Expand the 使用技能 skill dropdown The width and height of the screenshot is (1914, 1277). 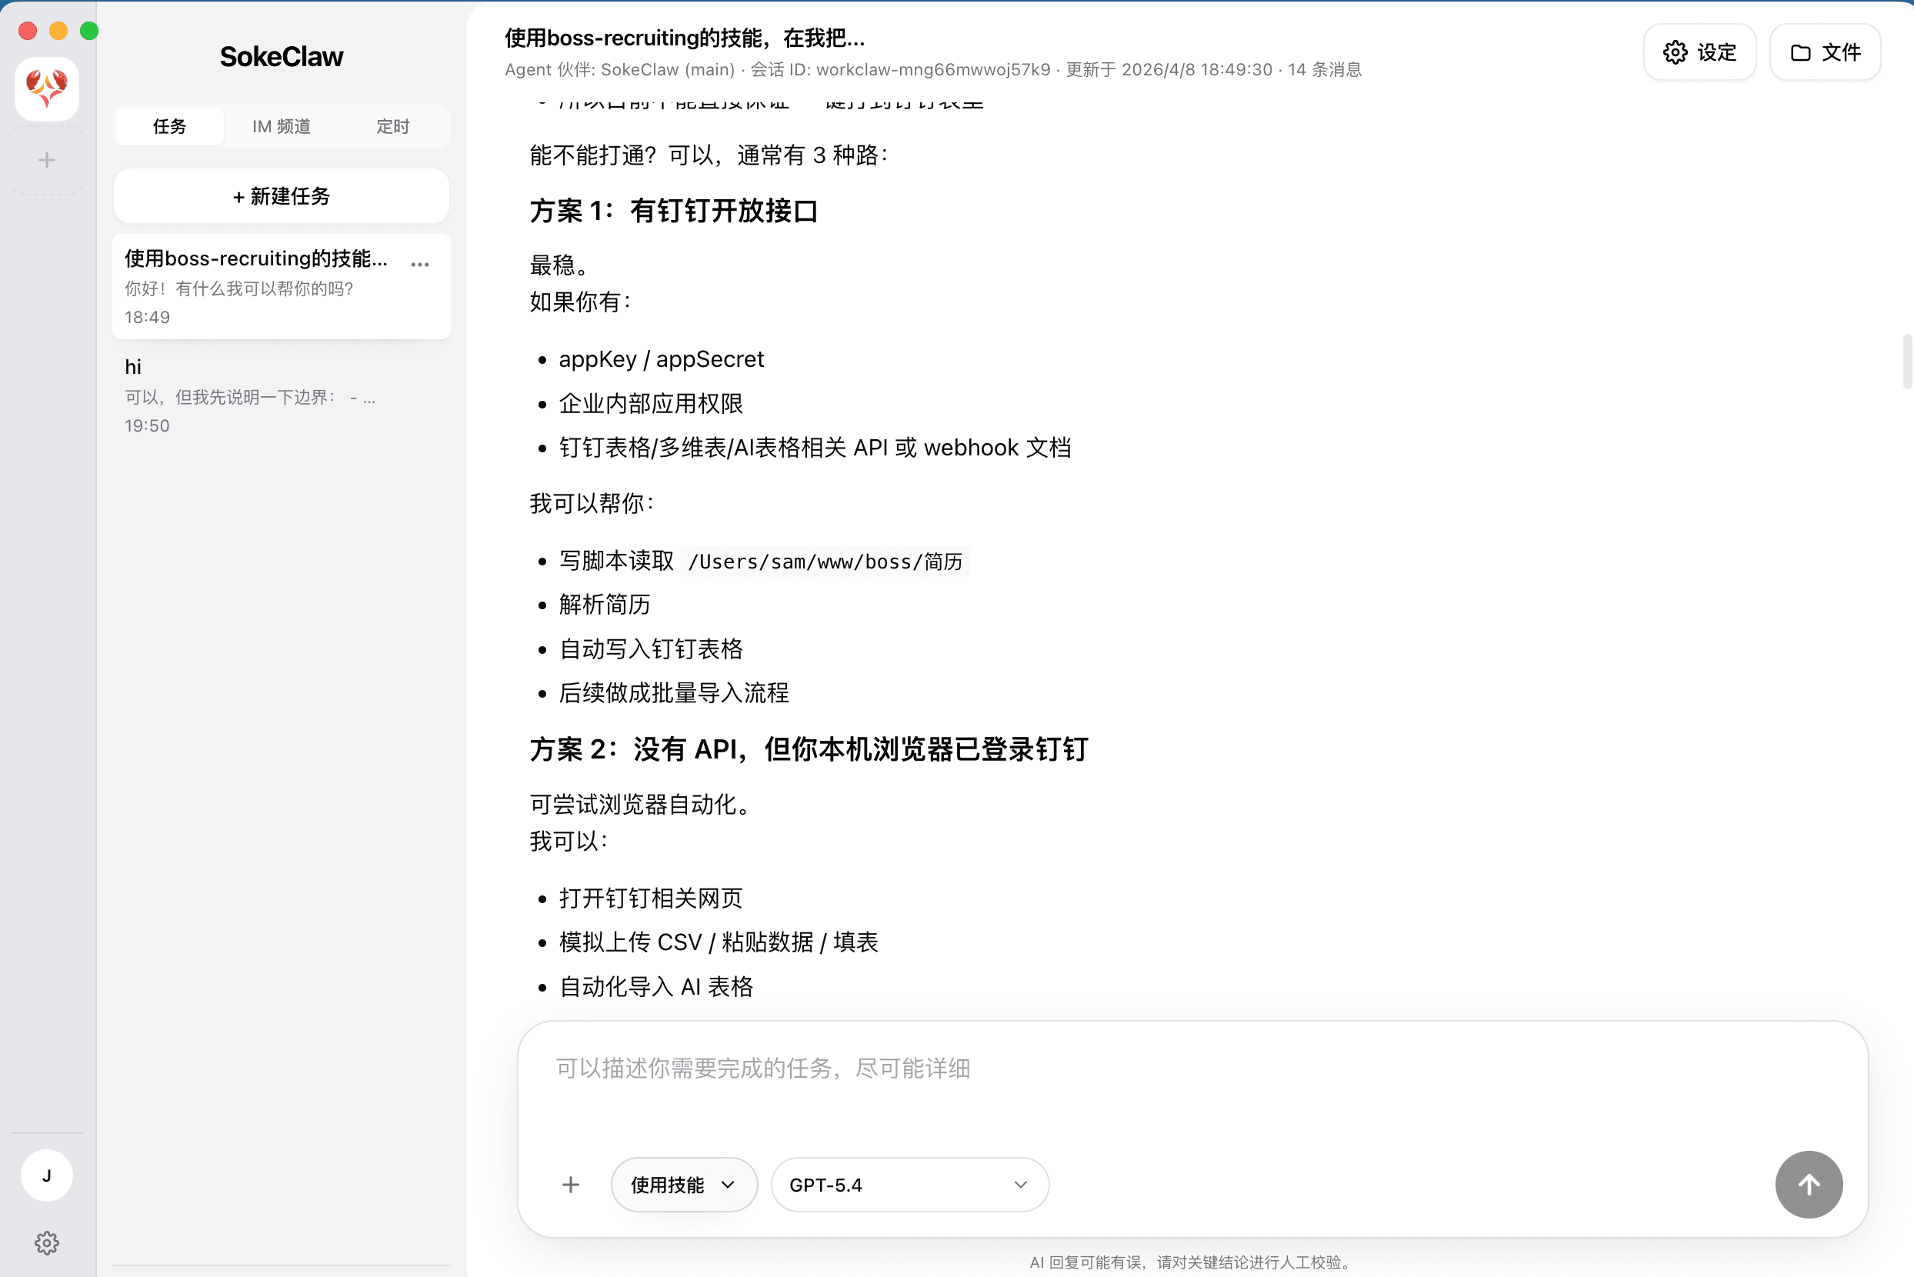click(683, 1184)
